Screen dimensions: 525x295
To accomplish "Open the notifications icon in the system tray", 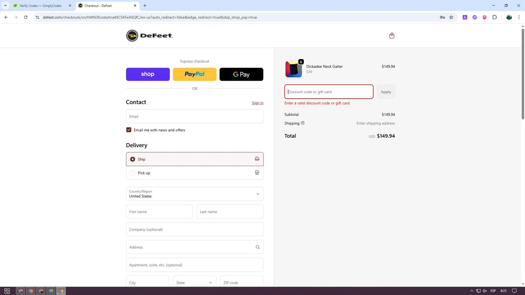I will tap(514, 291).
